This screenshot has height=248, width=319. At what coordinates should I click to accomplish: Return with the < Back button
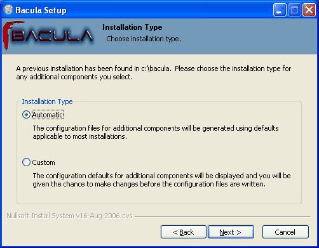click(184, 232)
